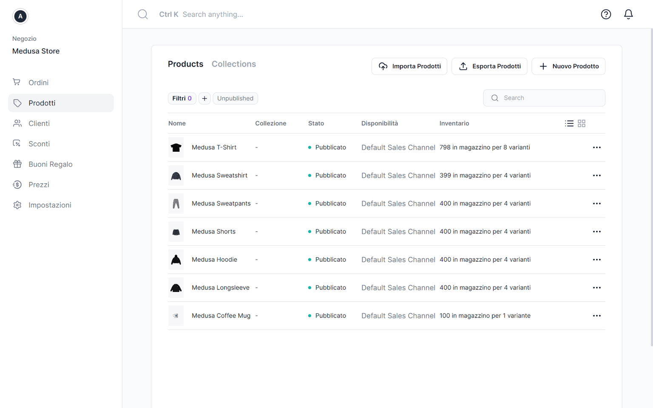
Task: Click the Medusa Coffee Mug thumbnail
Action: click(176, 316)
